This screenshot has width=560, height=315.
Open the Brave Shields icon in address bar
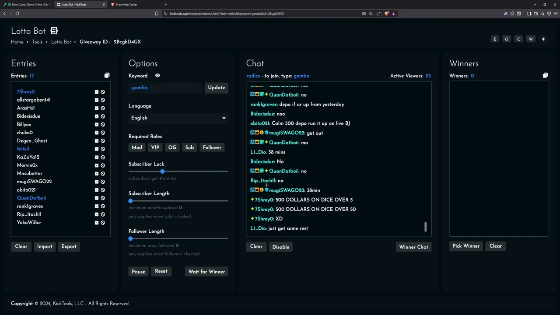pyautogui.click(x=386, y=14)
